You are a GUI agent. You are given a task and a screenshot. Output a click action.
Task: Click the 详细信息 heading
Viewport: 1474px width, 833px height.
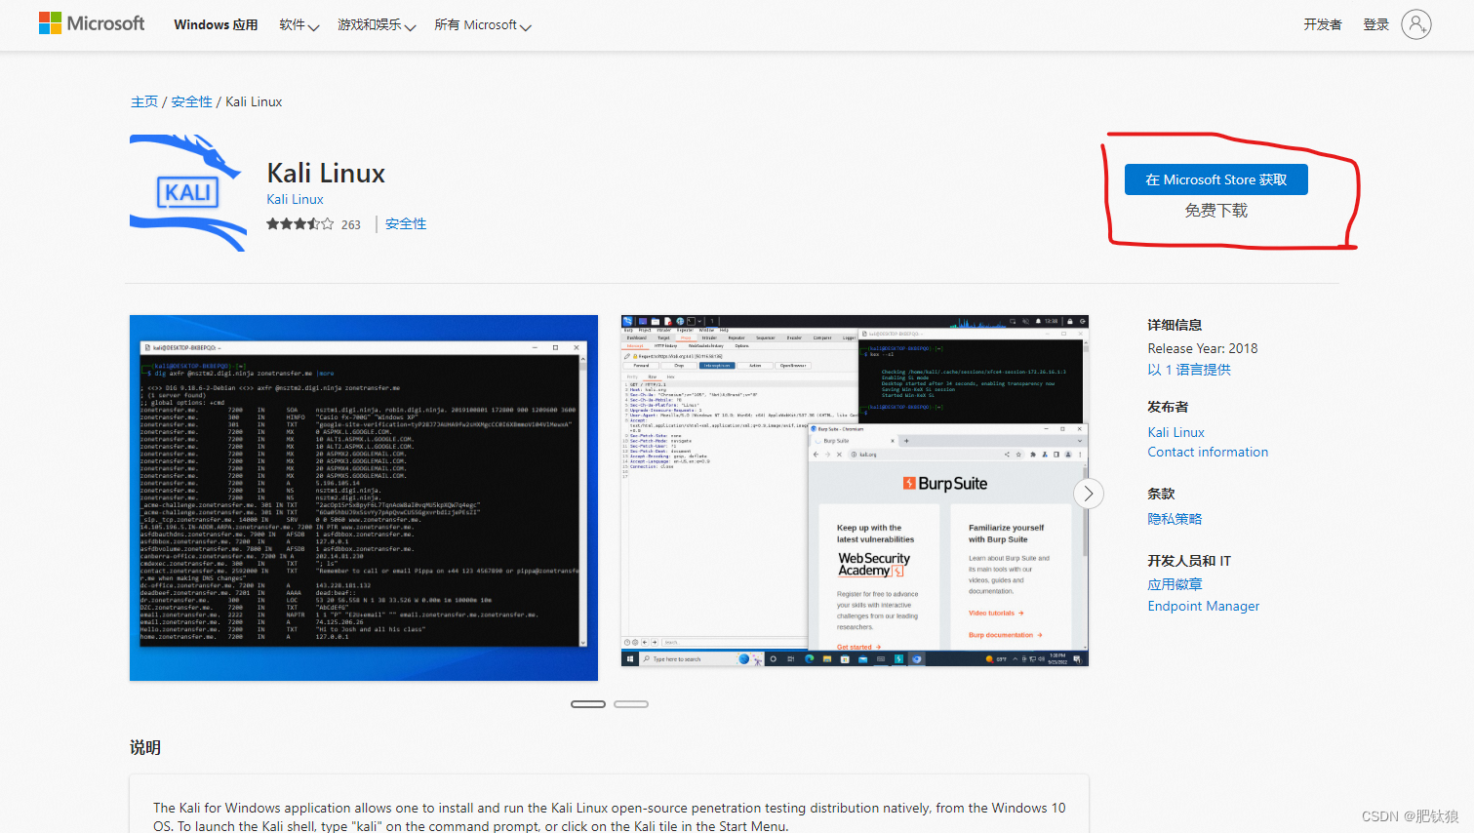tap(1175, 325)
